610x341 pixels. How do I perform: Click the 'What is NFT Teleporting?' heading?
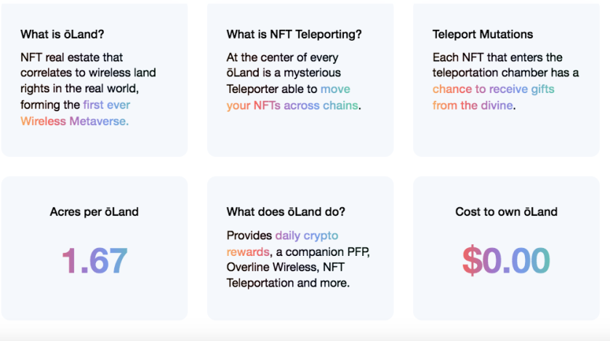294,34
